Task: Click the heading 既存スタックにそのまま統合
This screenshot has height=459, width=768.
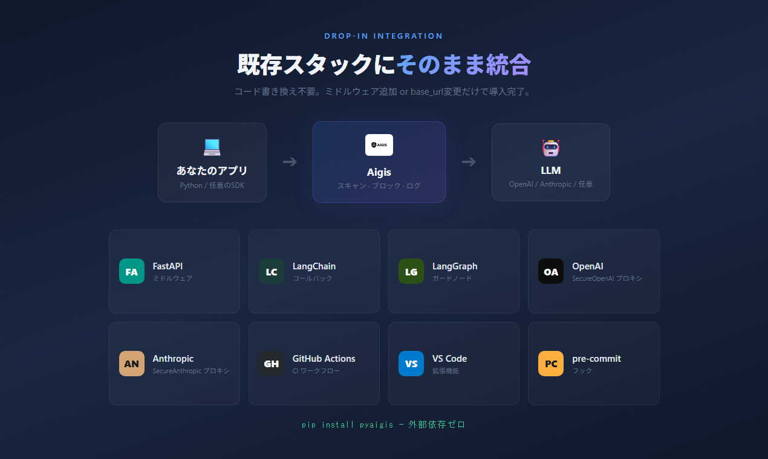Action: 384,64
